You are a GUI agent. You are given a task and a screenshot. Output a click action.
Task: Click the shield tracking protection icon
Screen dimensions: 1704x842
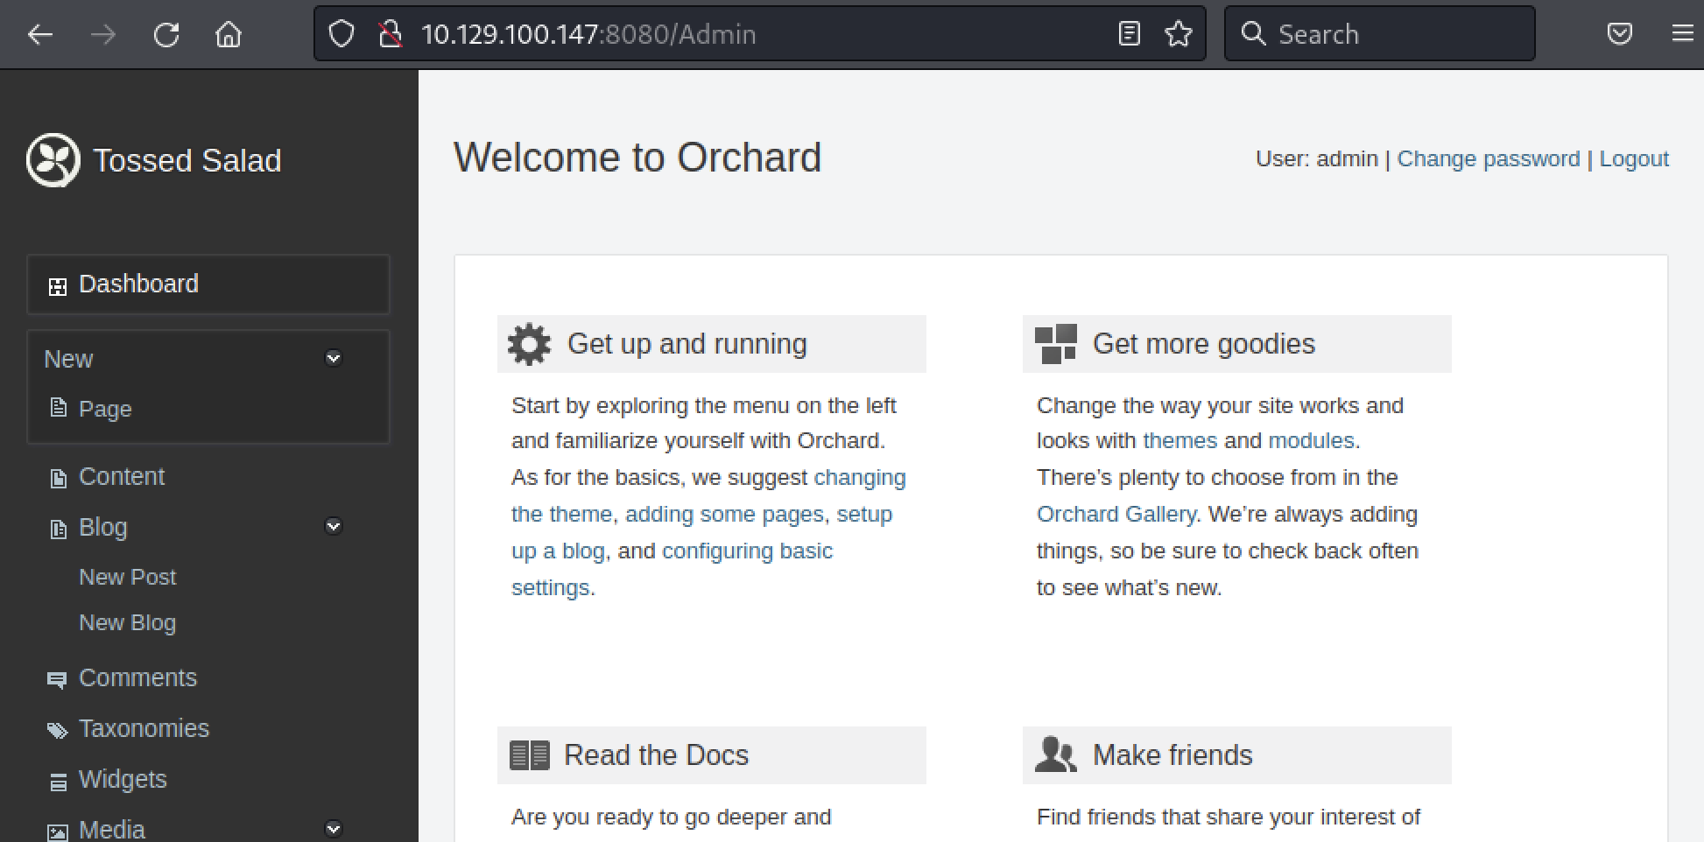click(x=341, y=34)
